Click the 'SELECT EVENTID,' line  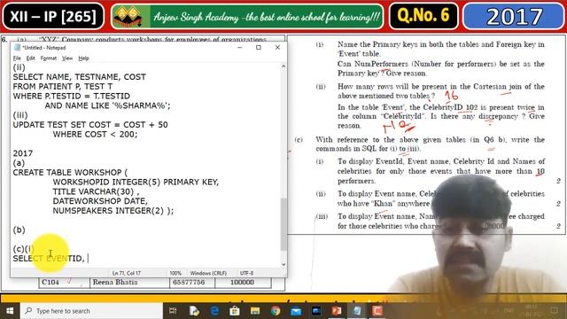(x=49, y=258)
